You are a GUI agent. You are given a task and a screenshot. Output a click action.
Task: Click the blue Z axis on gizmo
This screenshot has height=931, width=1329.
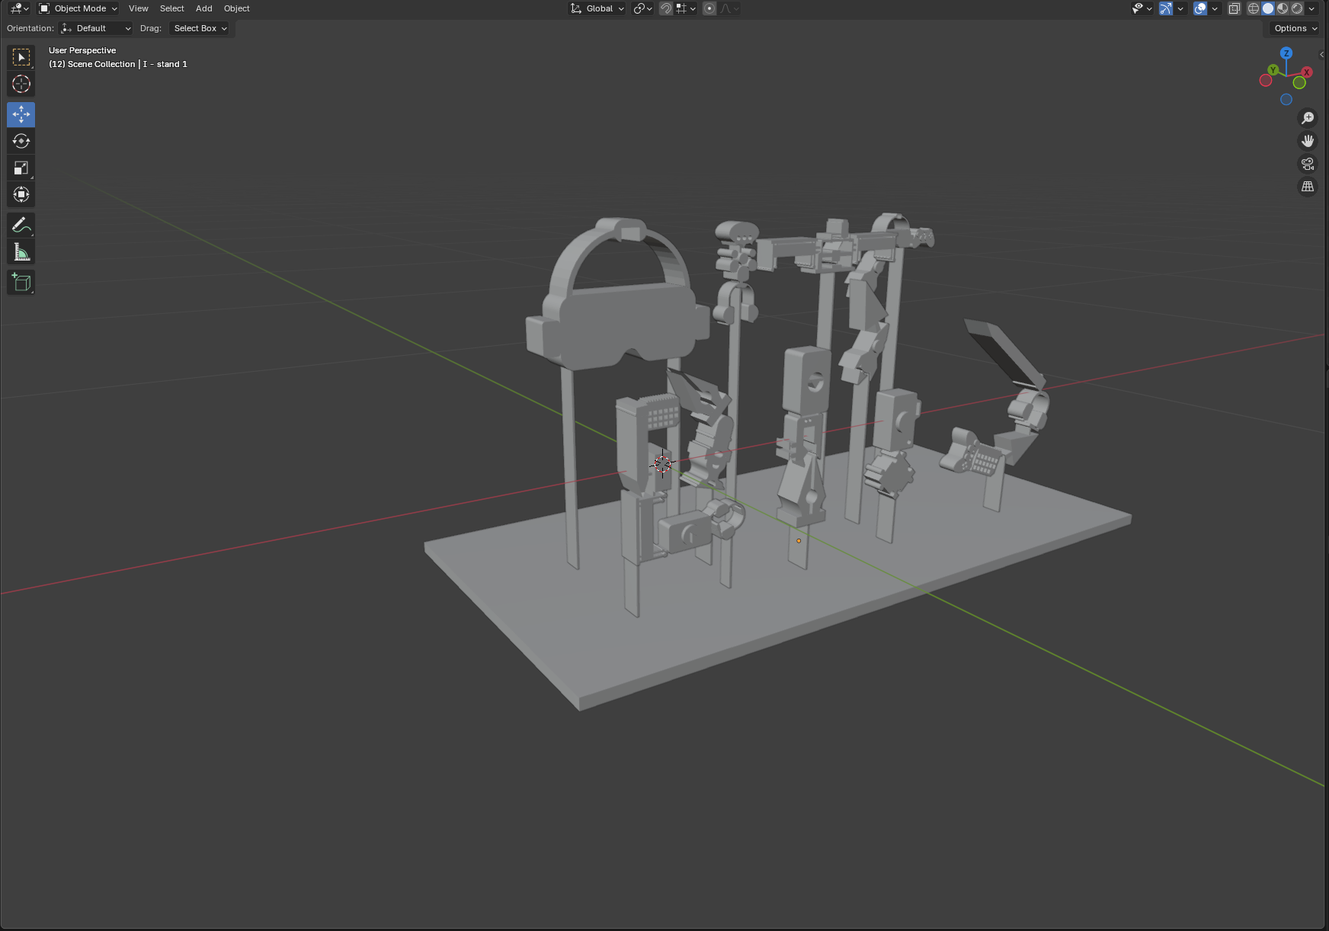coord(1286,53)
